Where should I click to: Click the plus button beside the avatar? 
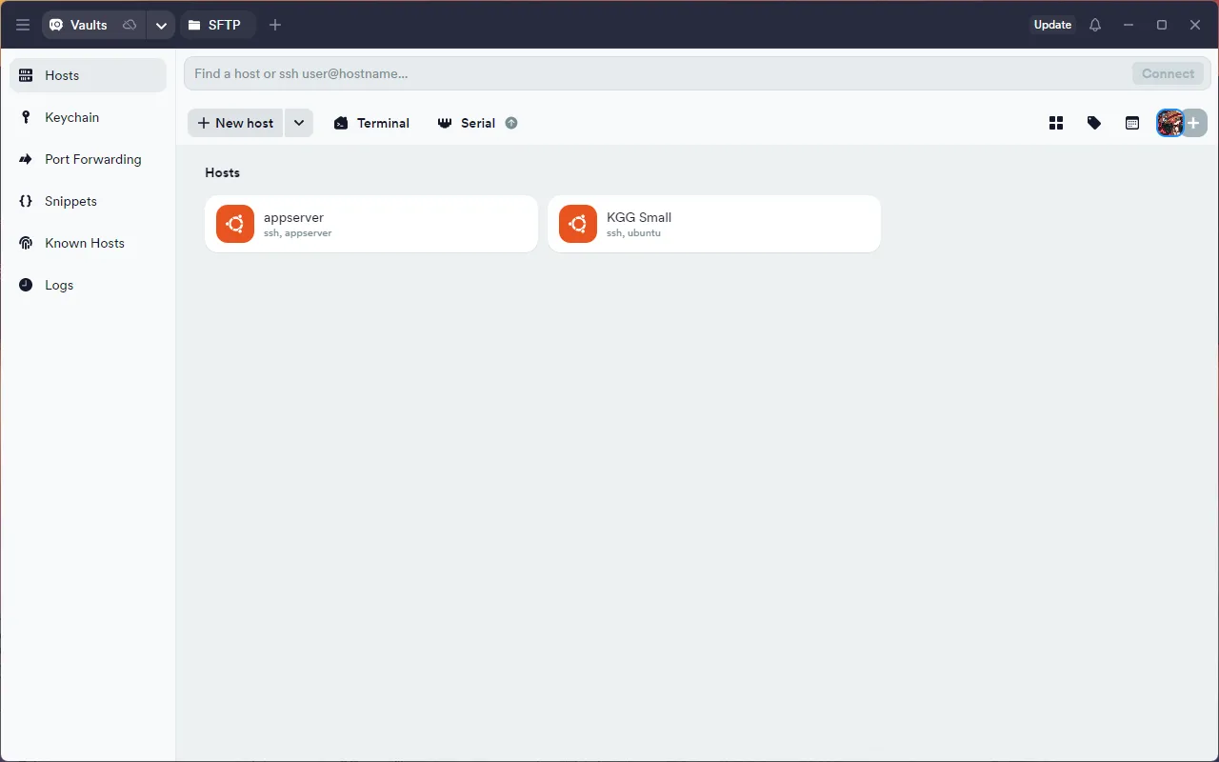pos(1194,123)
